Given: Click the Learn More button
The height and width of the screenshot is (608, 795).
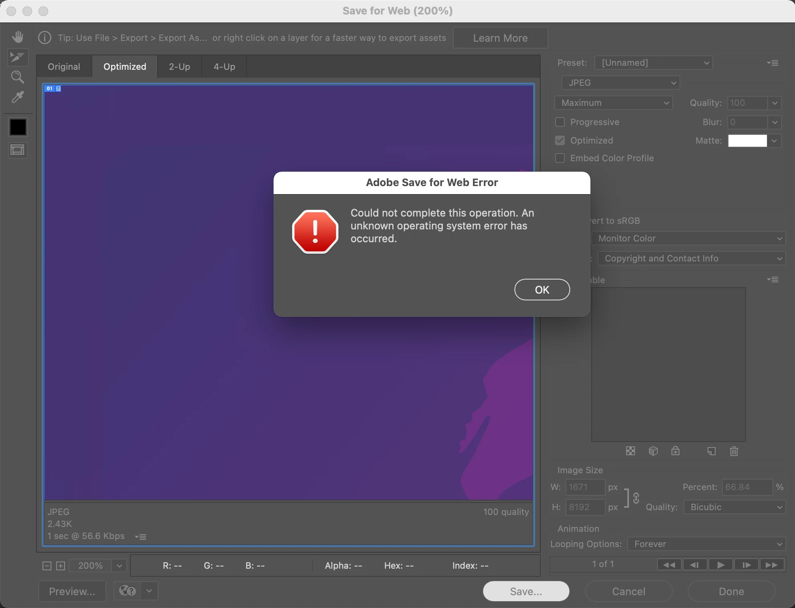Looking at the screenshot, I should (500, 38).
